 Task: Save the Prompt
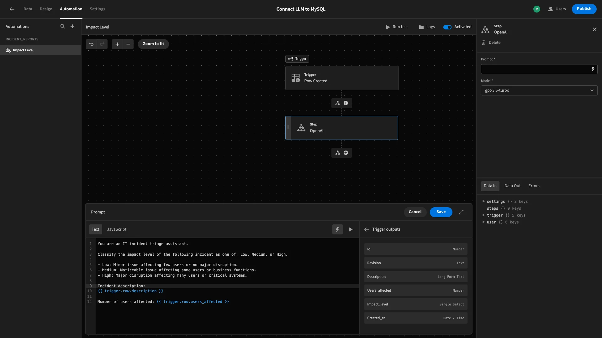441,212
